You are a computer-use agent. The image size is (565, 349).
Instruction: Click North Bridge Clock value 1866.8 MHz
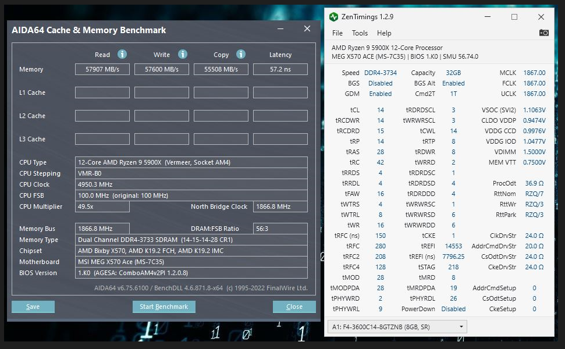tap(280, 206)
